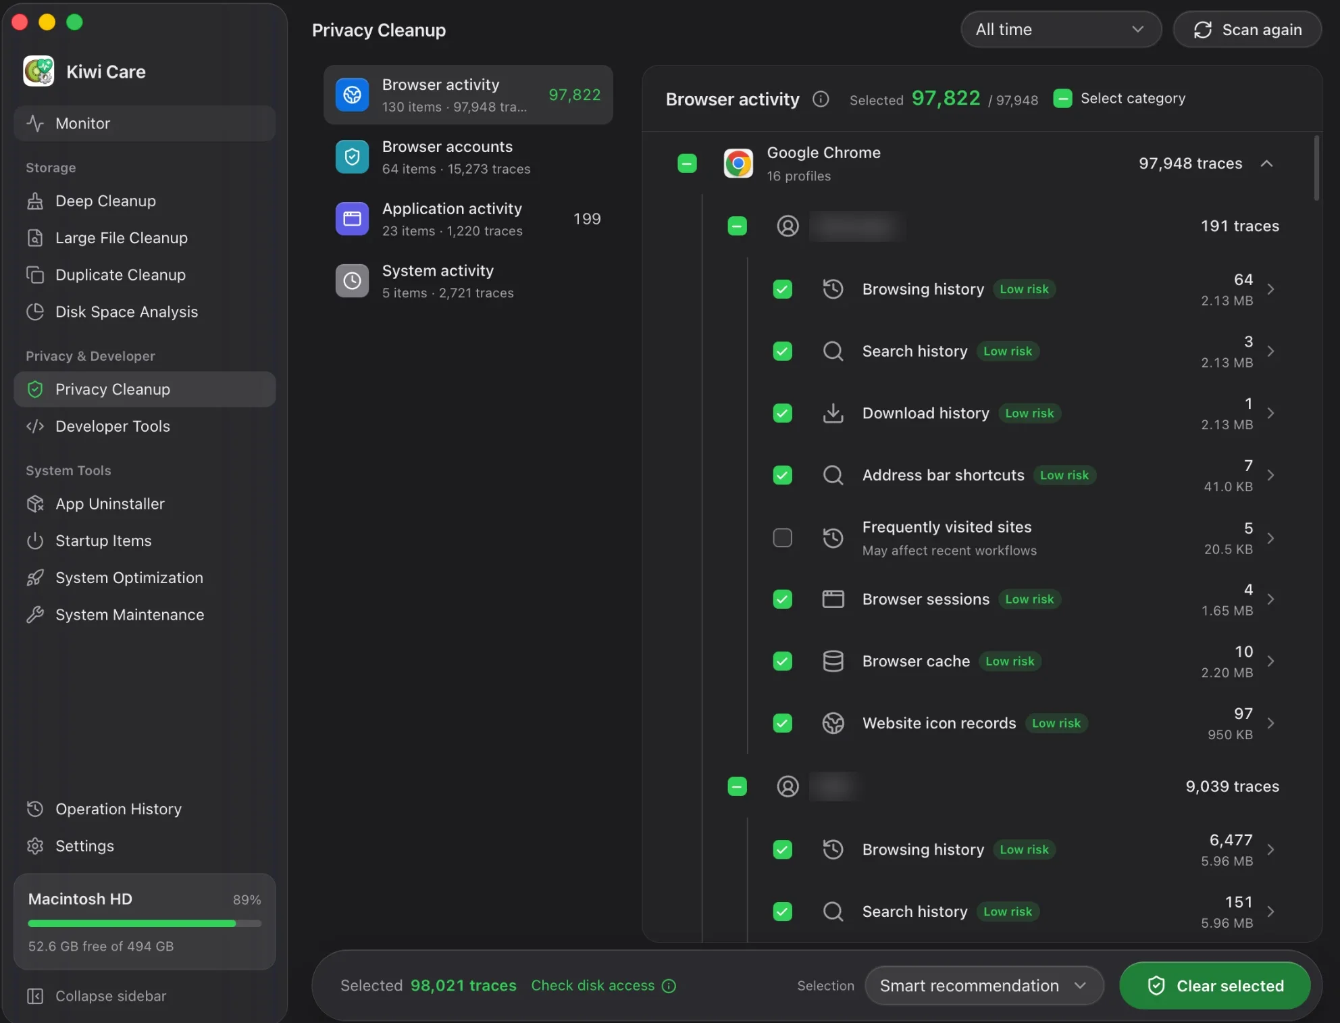Expand details arrow for Address bar shortcuts
Image resolution: width=1340 pixels, height=1023 pixels.
pos(1271,476)
